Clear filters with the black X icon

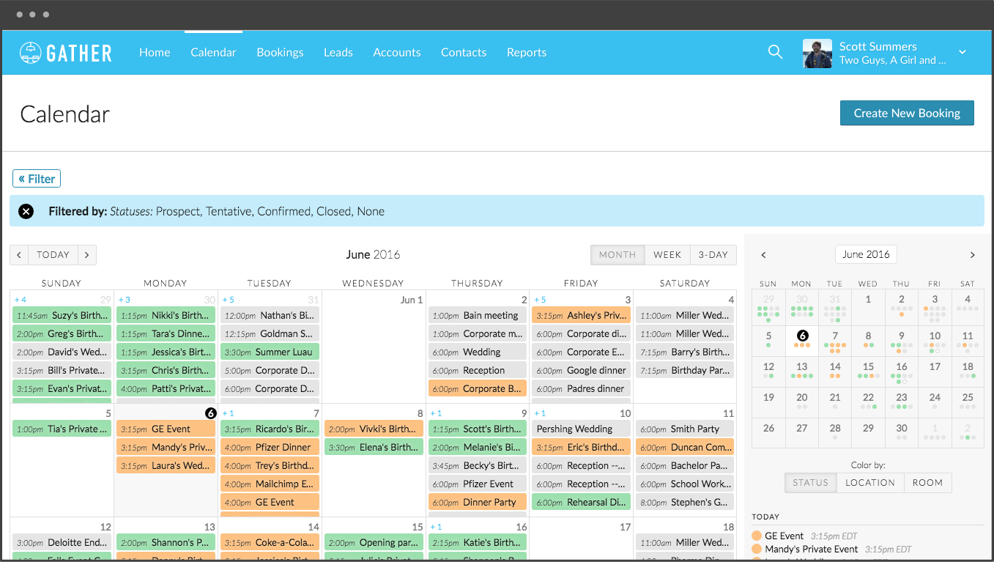click(x=26, y=211)
